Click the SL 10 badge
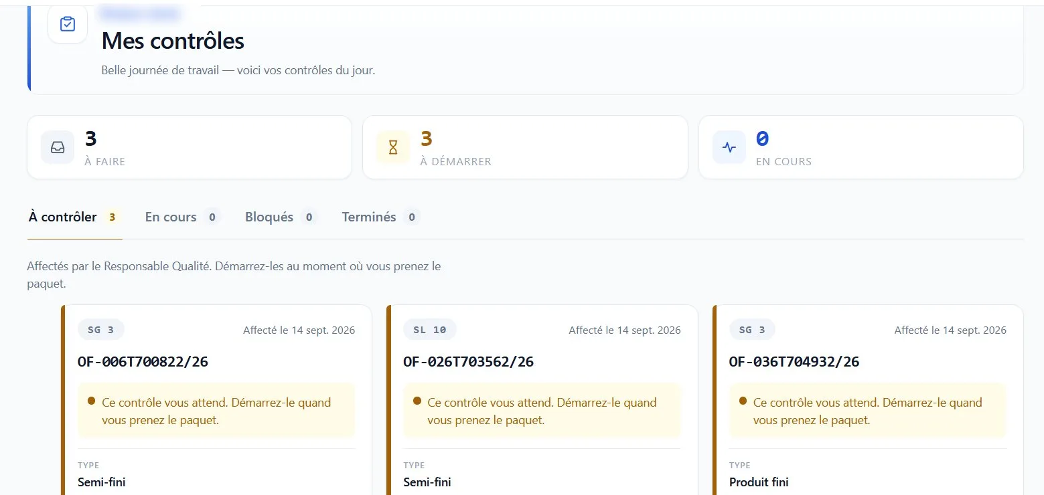This screenshot has width=1044, height=495. pyautogui.click(x=430, y=330)
